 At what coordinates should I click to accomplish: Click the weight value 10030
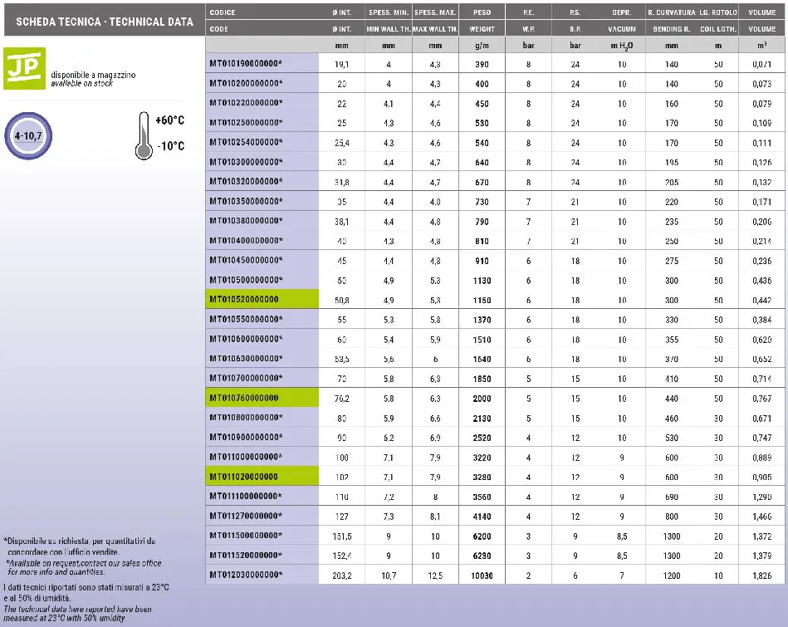tap(482, 576)
